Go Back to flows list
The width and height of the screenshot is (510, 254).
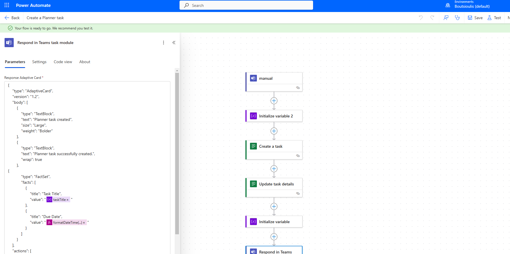point(12,18)
